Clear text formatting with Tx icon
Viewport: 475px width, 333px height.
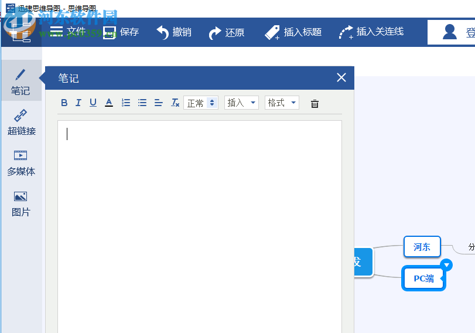[175, 103]
